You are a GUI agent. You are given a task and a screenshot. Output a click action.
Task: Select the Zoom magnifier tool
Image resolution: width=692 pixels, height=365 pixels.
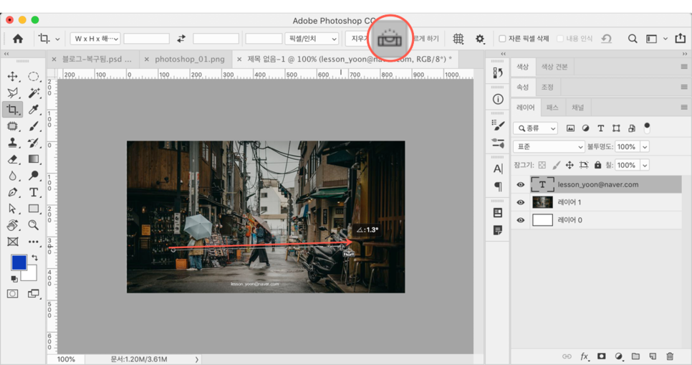tap(34, 225)
